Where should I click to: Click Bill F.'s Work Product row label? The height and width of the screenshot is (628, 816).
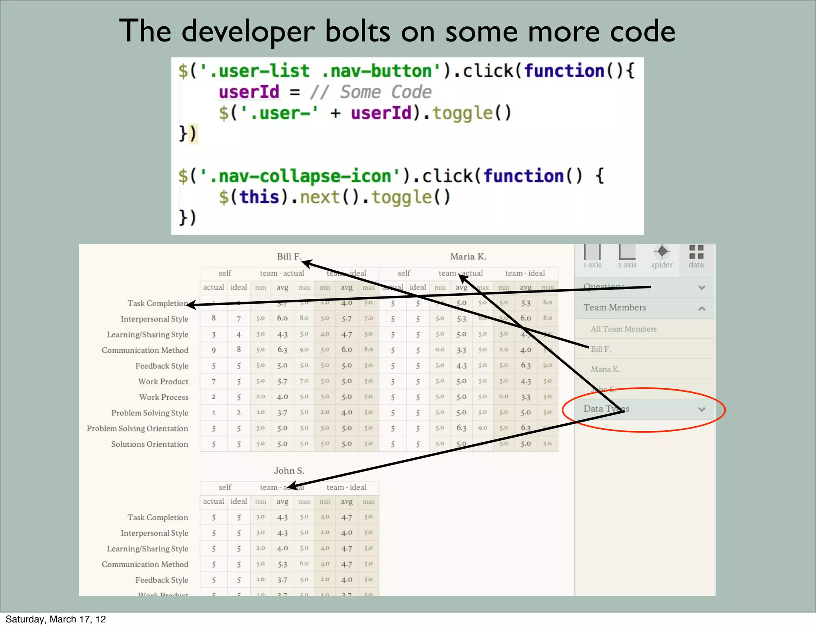pyautogui.click(x=163, y=381)
